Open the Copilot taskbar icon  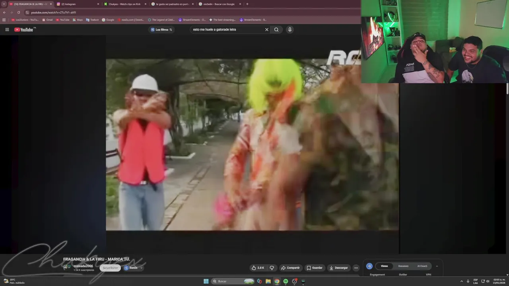[x=259, y=281]
